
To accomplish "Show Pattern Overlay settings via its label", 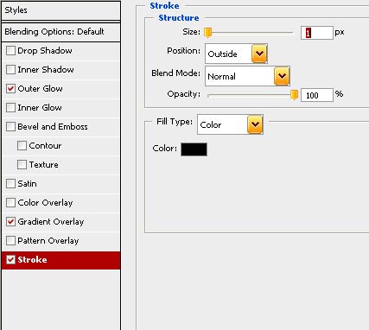I will (48, 241).
